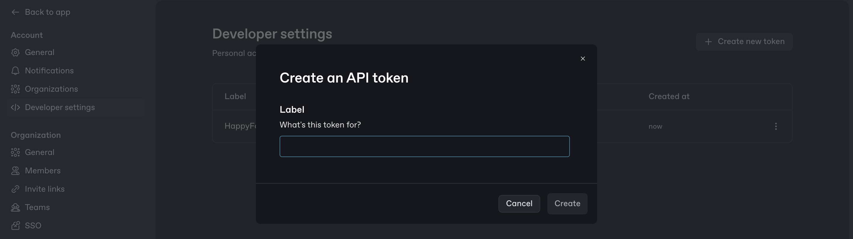This screenshot has height=239, width=853.
Task: Open the three-dot menu for the HappyFox token row
Action: tap(775, 126)
